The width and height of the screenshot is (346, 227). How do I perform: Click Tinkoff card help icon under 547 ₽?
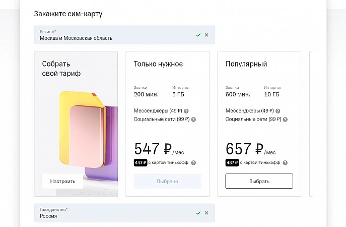[193, 163]
